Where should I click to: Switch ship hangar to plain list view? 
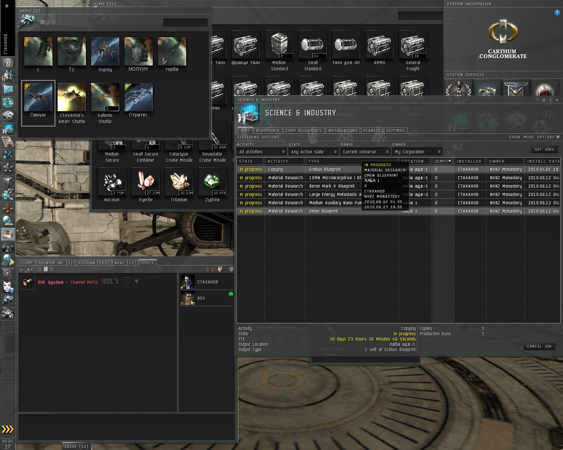[x=54, y=22]
